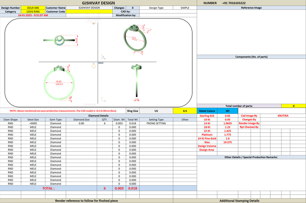The width and height of the screenshot is (306, 203).
Task: Click the LEDIS RING category cell
Action: pyautogui.click(x=33, y=11)
